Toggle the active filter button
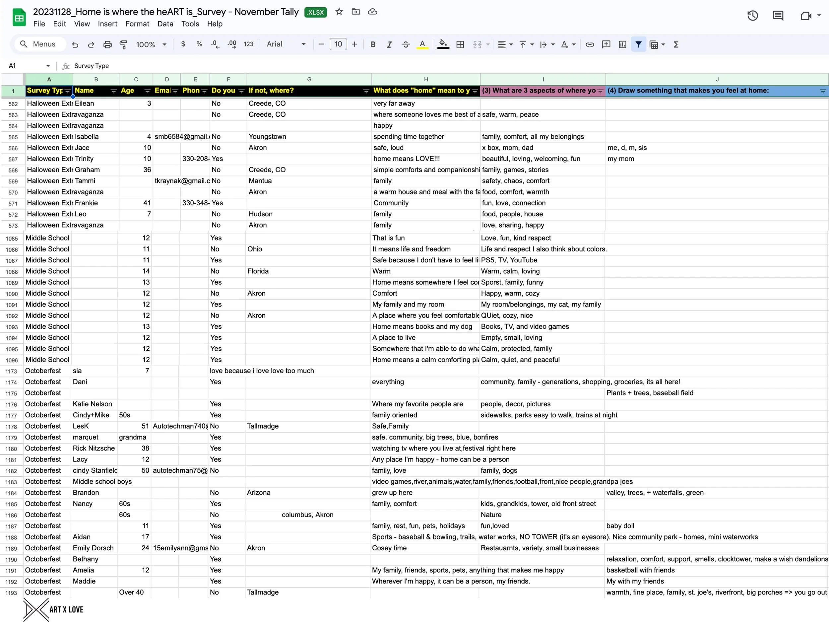 tap(639, 44)
